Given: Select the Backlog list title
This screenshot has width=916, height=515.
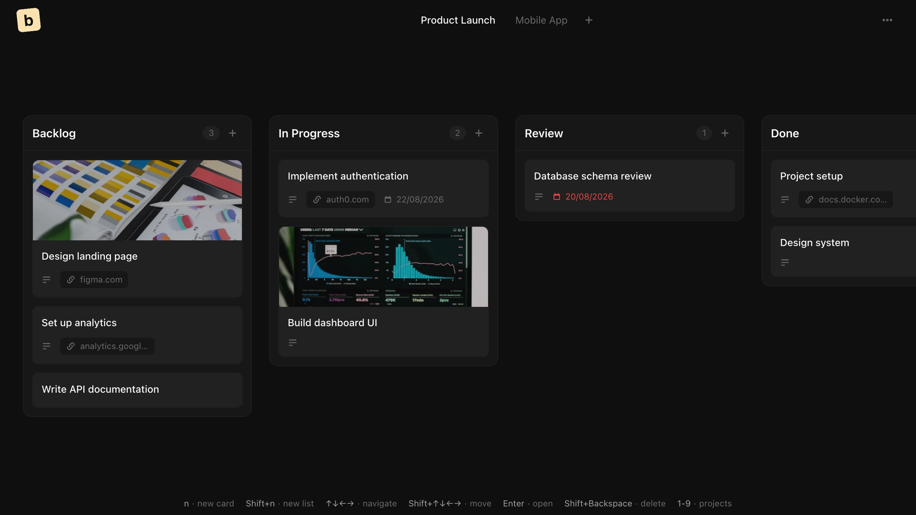Looking at the screenshot, I should [x=54, y=133].
